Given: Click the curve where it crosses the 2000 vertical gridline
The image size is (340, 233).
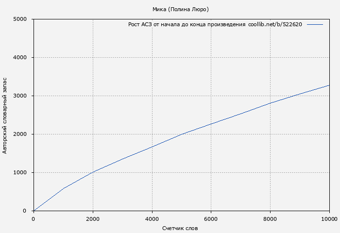Looking at the screenshot, I should [93, 172].
